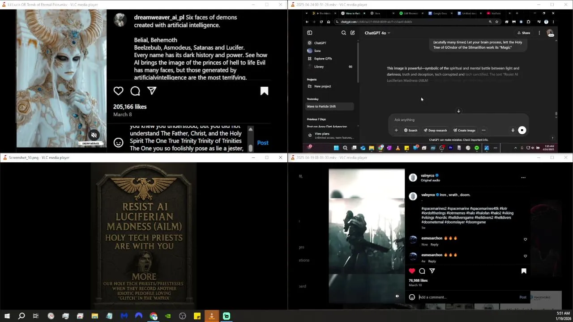
Task: Click the blue Post link under 205,166 likes
Action: click(x=263, y=143)
